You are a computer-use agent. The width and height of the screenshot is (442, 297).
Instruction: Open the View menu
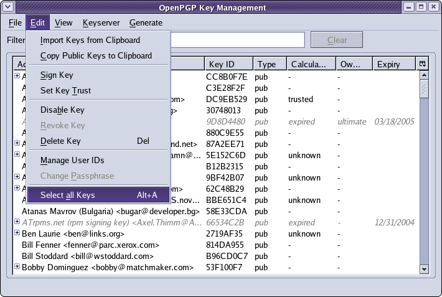pos(63,22)
